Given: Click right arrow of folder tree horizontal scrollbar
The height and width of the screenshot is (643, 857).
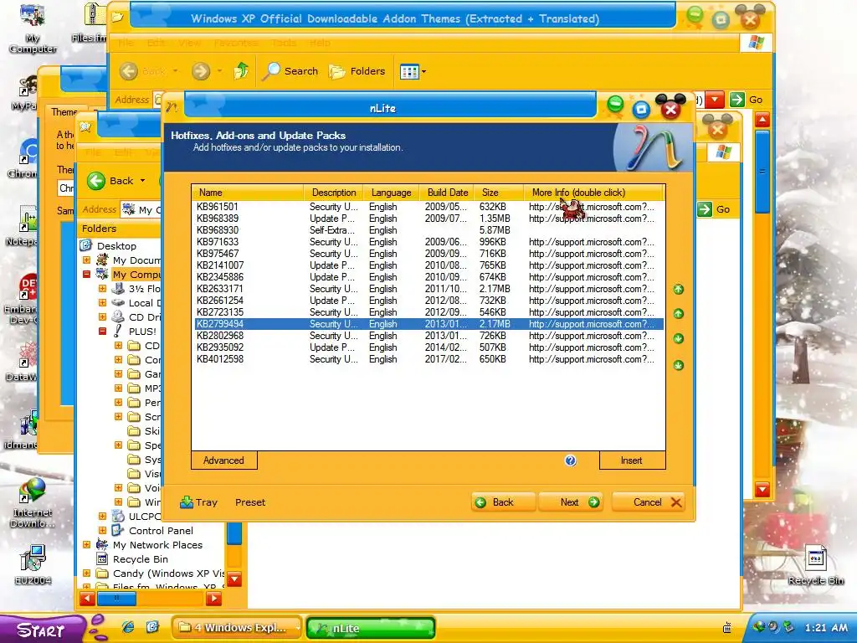Looking at the screenshot, I should click(213, 599).
